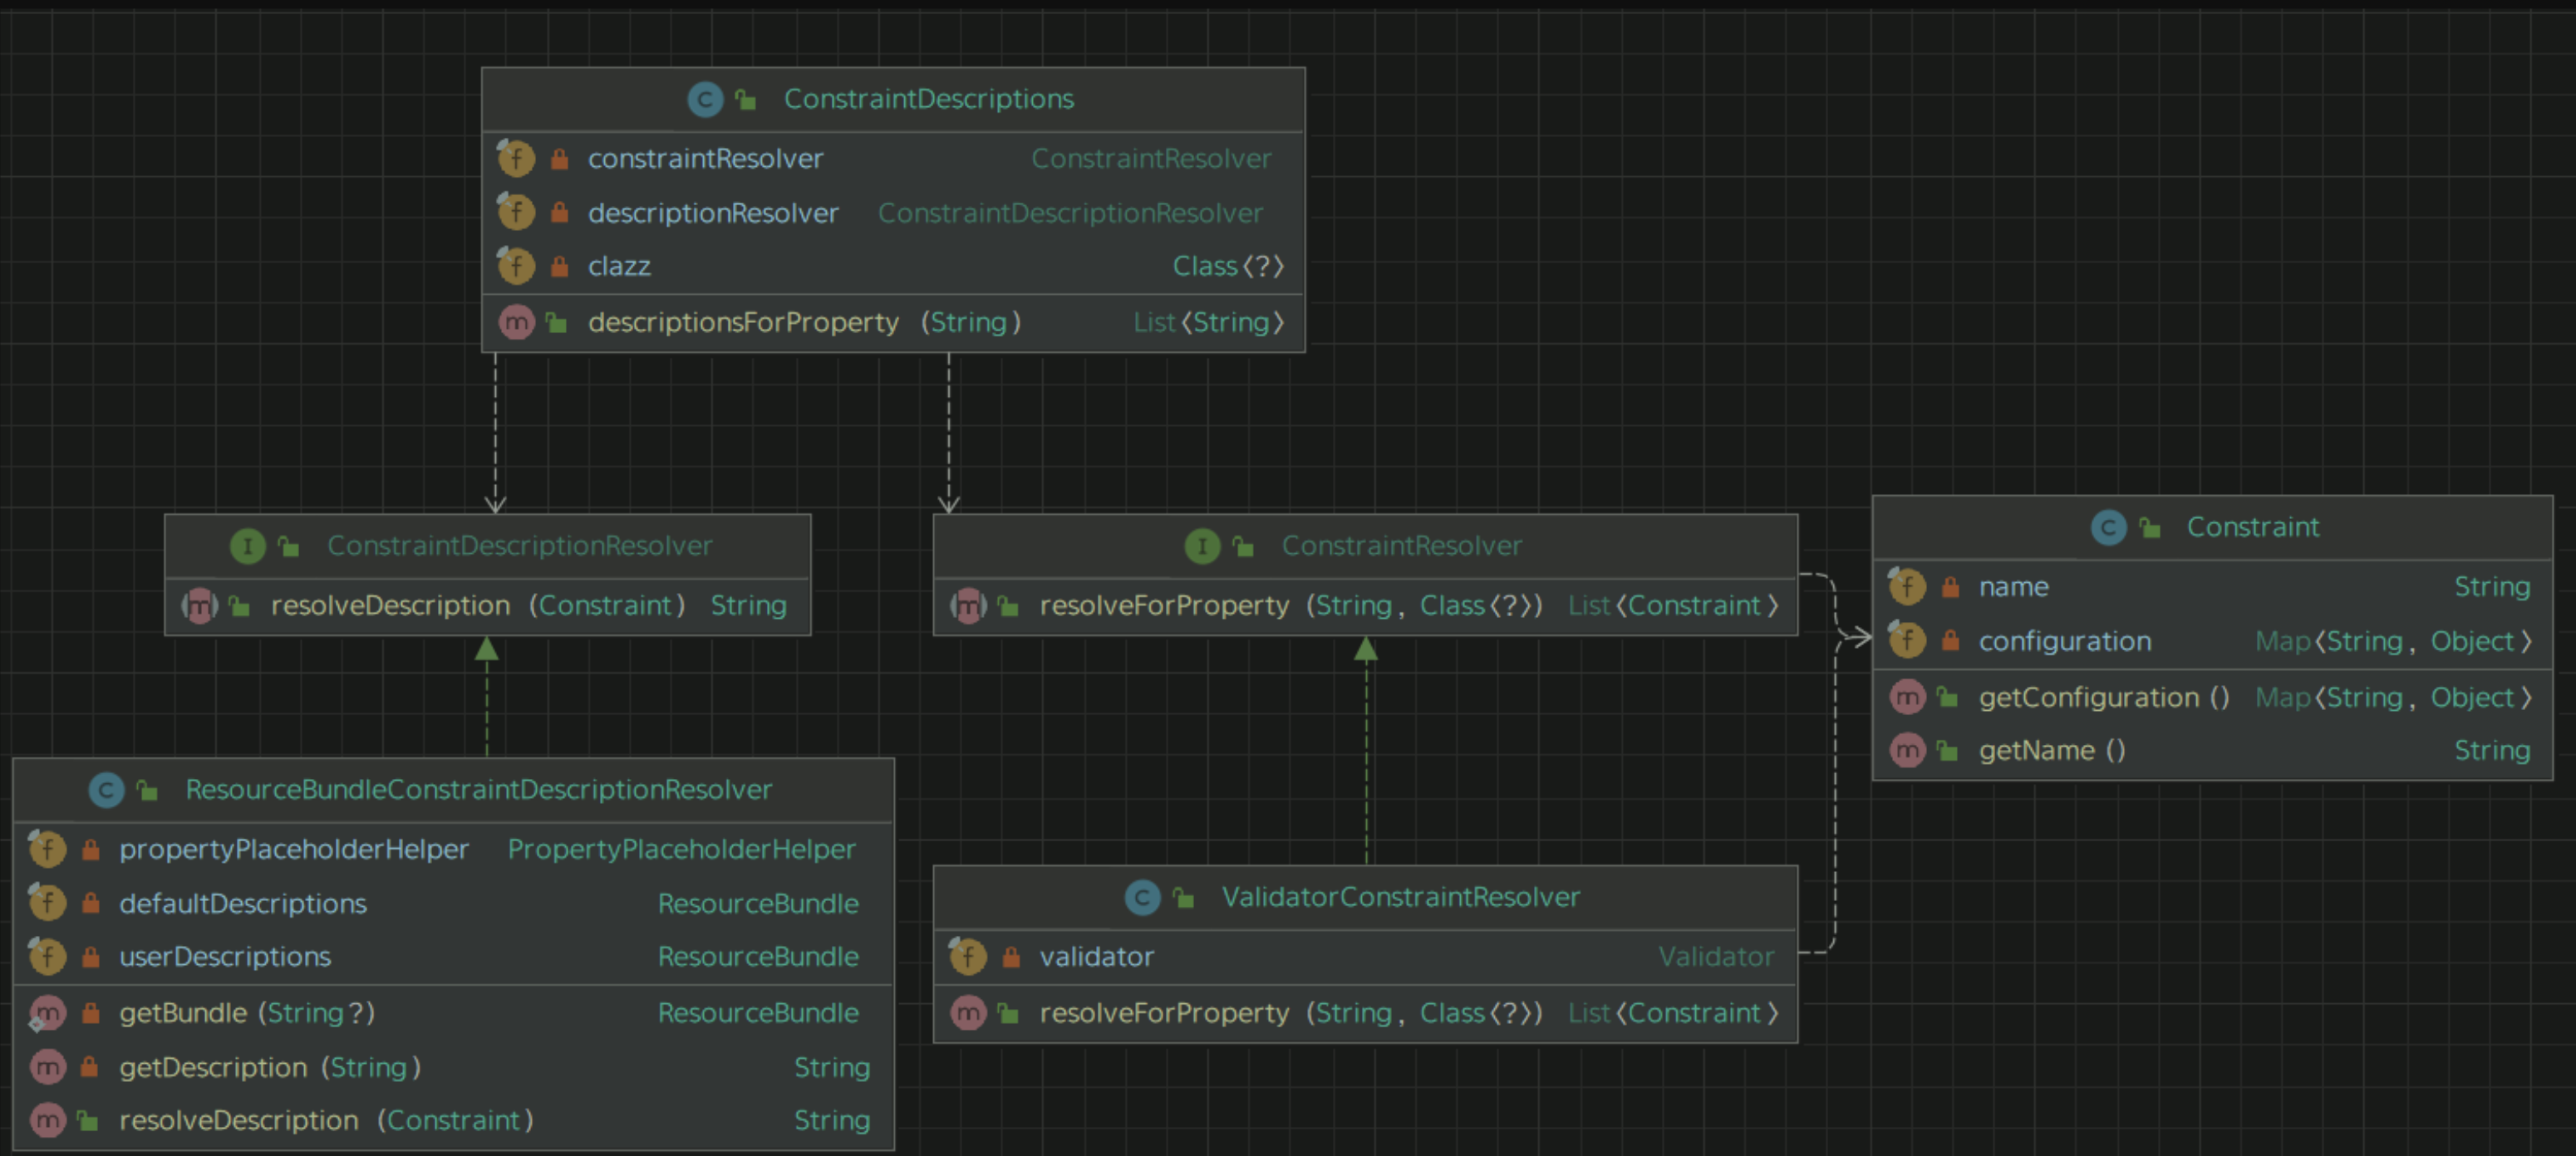Viewport: 2576px width, 1156px height.
Task: Click field icon next to constraintResolver
Action: point(516,159)
